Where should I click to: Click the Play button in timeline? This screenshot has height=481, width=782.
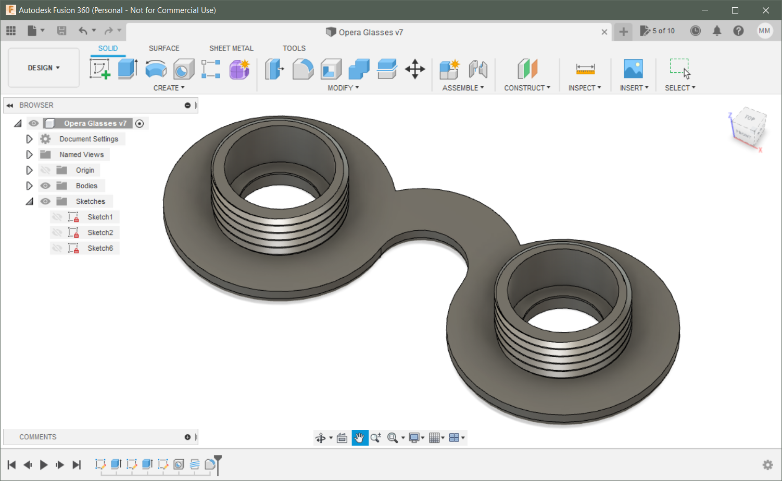tap(44, 464)
